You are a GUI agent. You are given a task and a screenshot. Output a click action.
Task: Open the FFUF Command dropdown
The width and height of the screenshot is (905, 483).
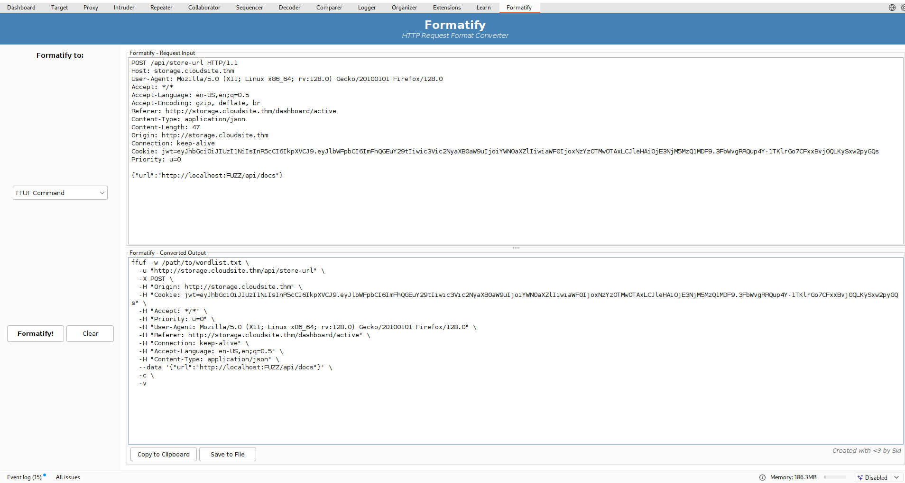(x=60, y=193)
